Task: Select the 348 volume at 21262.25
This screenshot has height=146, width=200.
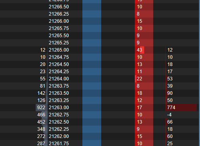Action: (41, 129)
